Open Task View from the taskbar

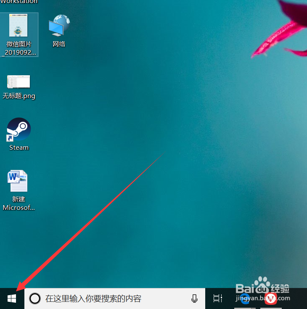[218, 298]
